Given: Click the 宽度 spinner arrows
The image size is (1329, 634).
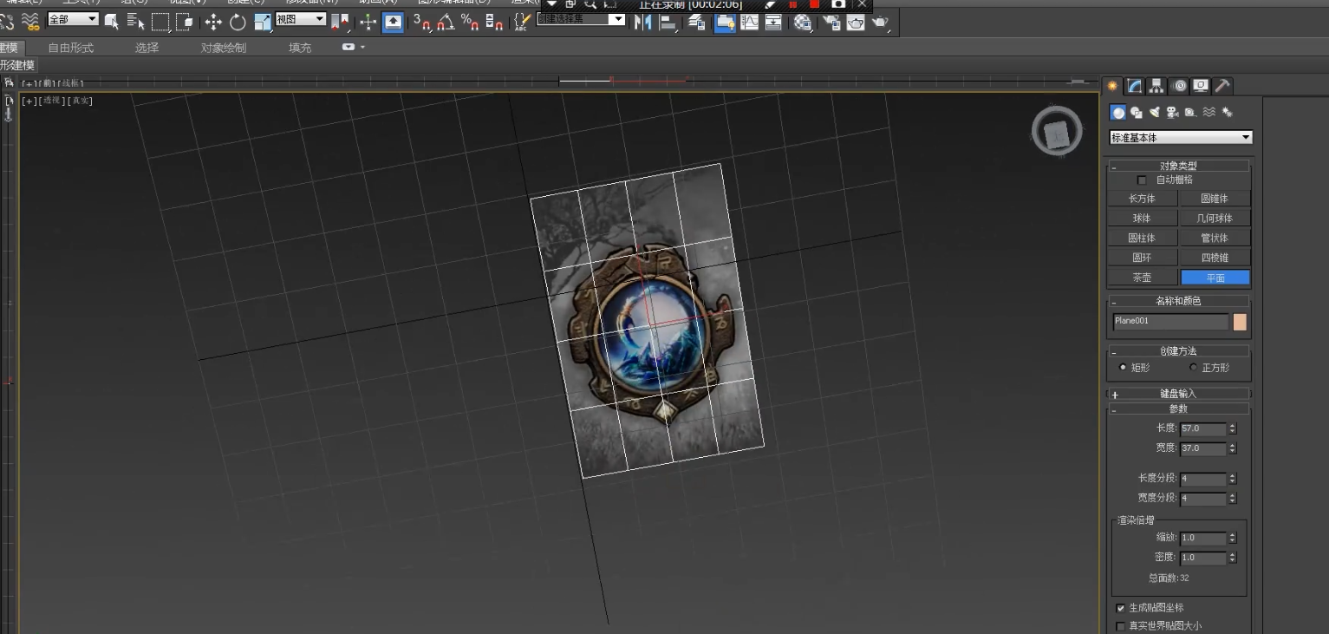Looking at the screenshot, I should (1233, 449).
